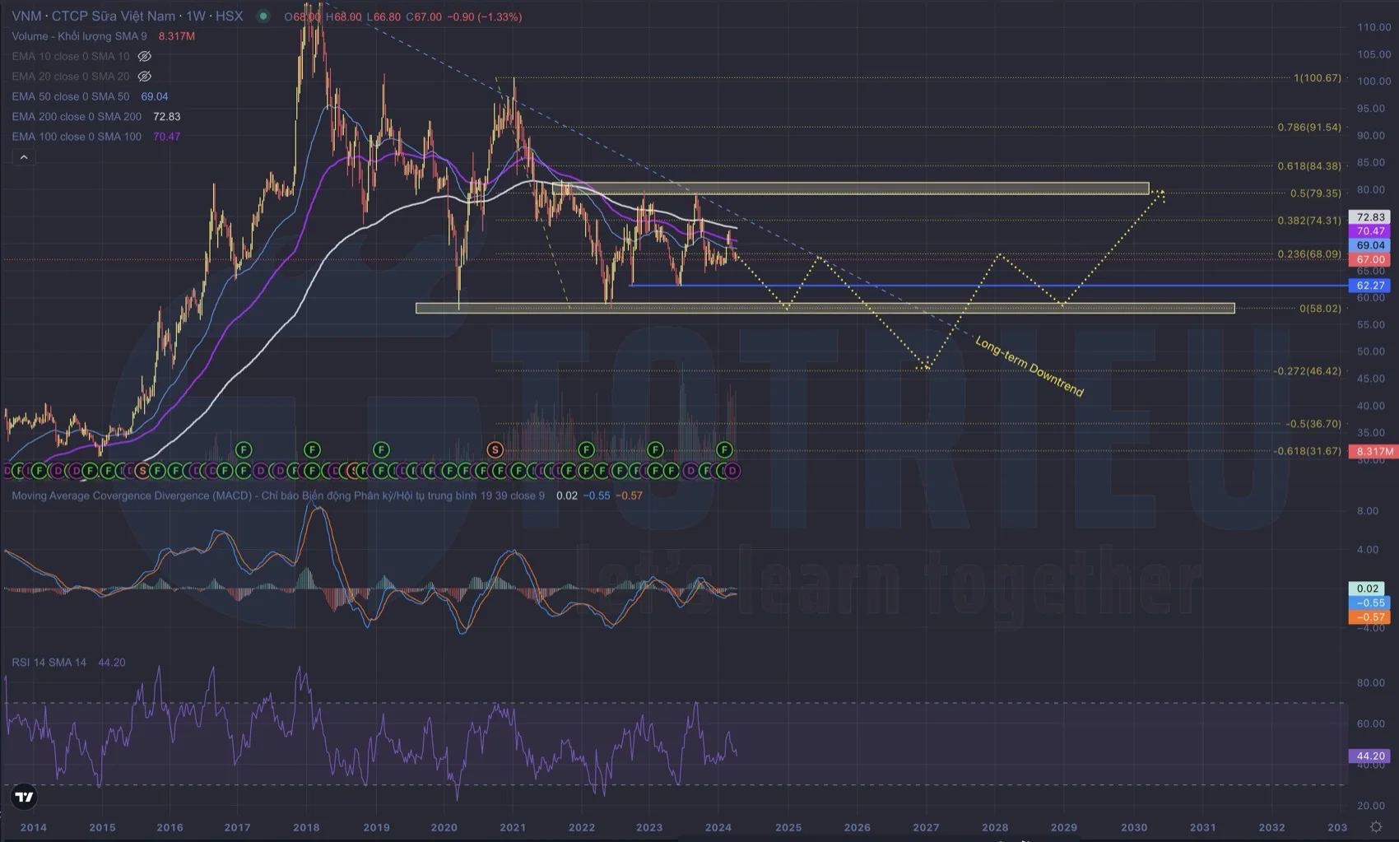1399x842 pixels.
Task: Click the green market status dot
Action: coord(263,16)
